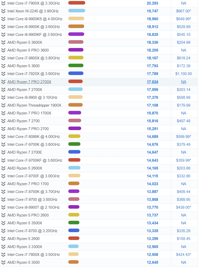Click the orange bar for Ryzen 7 PRO 1700
Screen dimensions: 198x267
(x=74, y=184)
